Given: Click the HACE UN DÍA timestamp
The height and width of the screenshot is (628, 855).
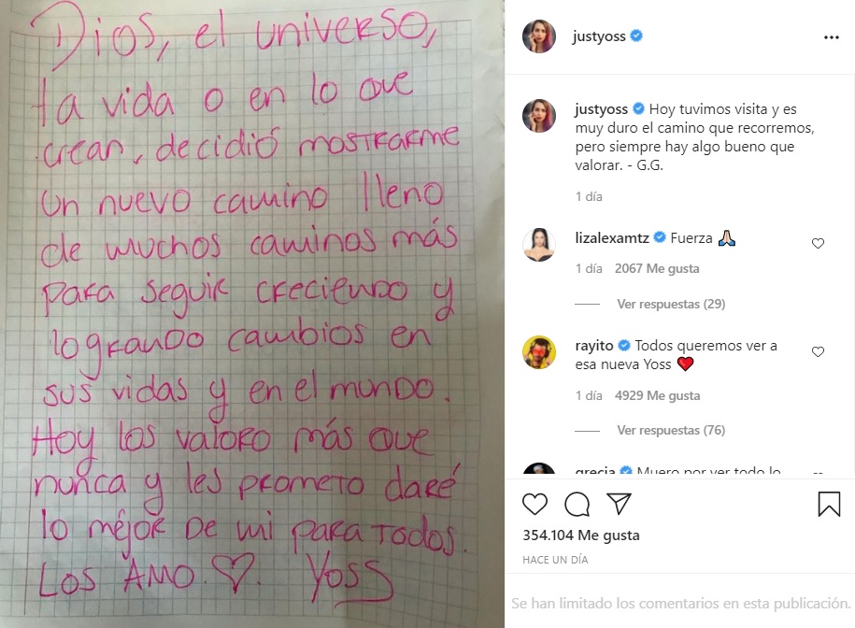Looking at the screenshot, I should pyautogui.click(x=555, y=560).
